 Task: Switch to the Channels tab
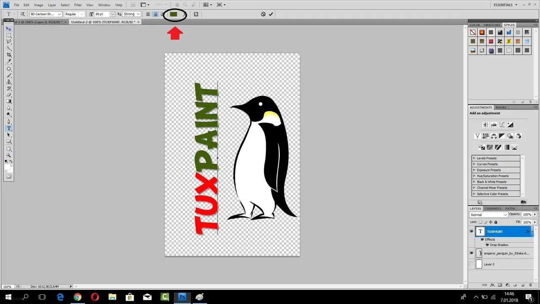(493, 208)
